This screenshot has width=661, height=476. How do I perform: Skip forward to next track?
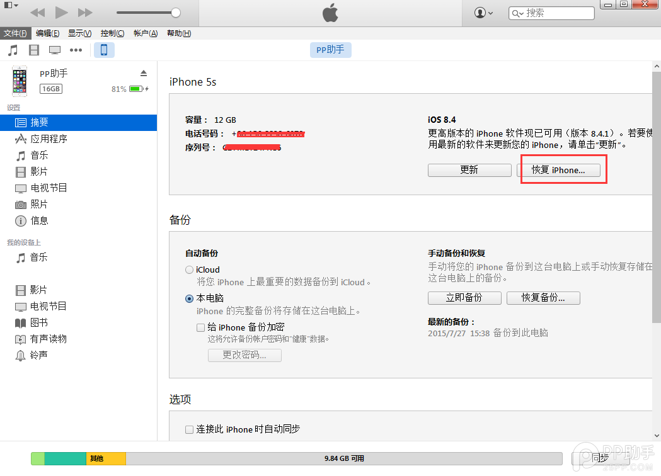coord(84,13)
